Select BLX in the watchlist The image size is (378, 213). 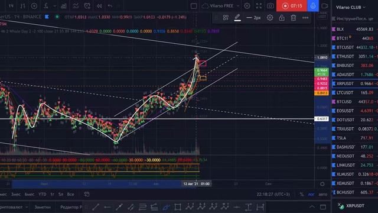pyautogui.click(x=355, y=29)
